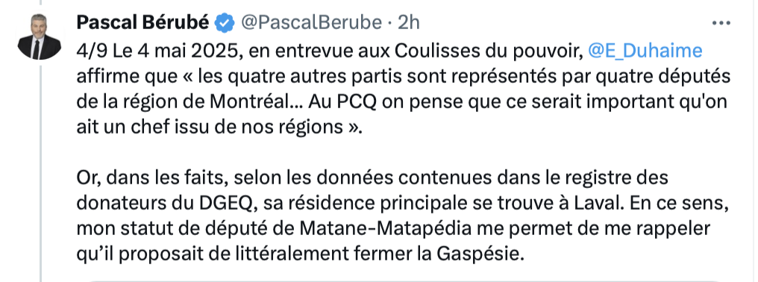Click the 4/9 thread counter text

tap(89, 51)
